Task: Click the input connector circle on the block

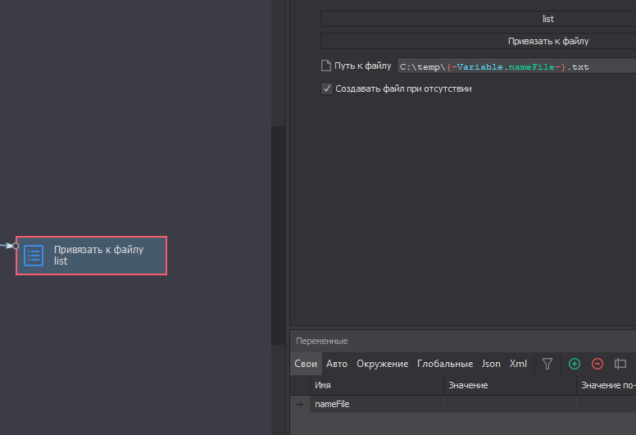Action: click(x=16, y=246)
